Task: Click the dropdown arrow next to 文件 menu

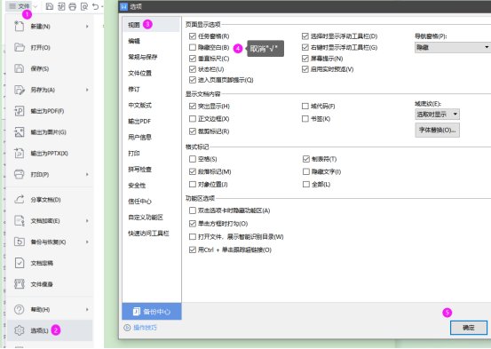Action: [x=36, y=6]
